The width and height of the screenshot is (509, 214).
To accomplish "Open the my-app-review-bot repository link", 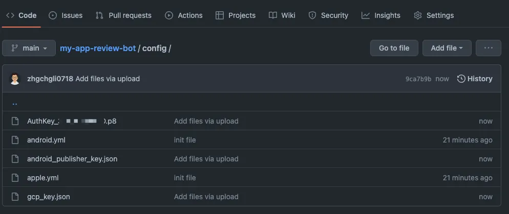I will click(x=98, y=48).
